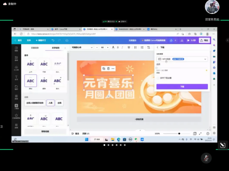This screenshot has height=171, width=229.
Task: Open the Apps grid icon in sidebar
Action: tap(16, 126)
